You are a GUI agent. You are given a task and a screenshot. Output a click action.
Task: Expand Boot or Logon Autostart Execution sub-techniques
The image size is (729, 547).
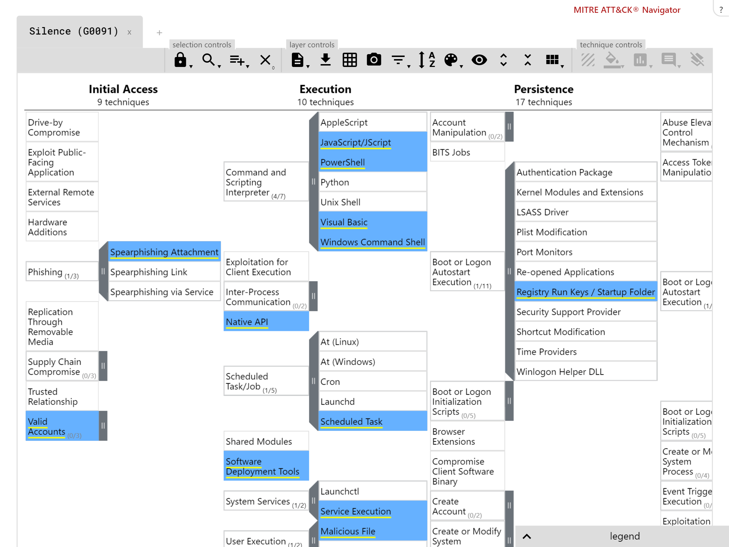[x=508, y=272]
